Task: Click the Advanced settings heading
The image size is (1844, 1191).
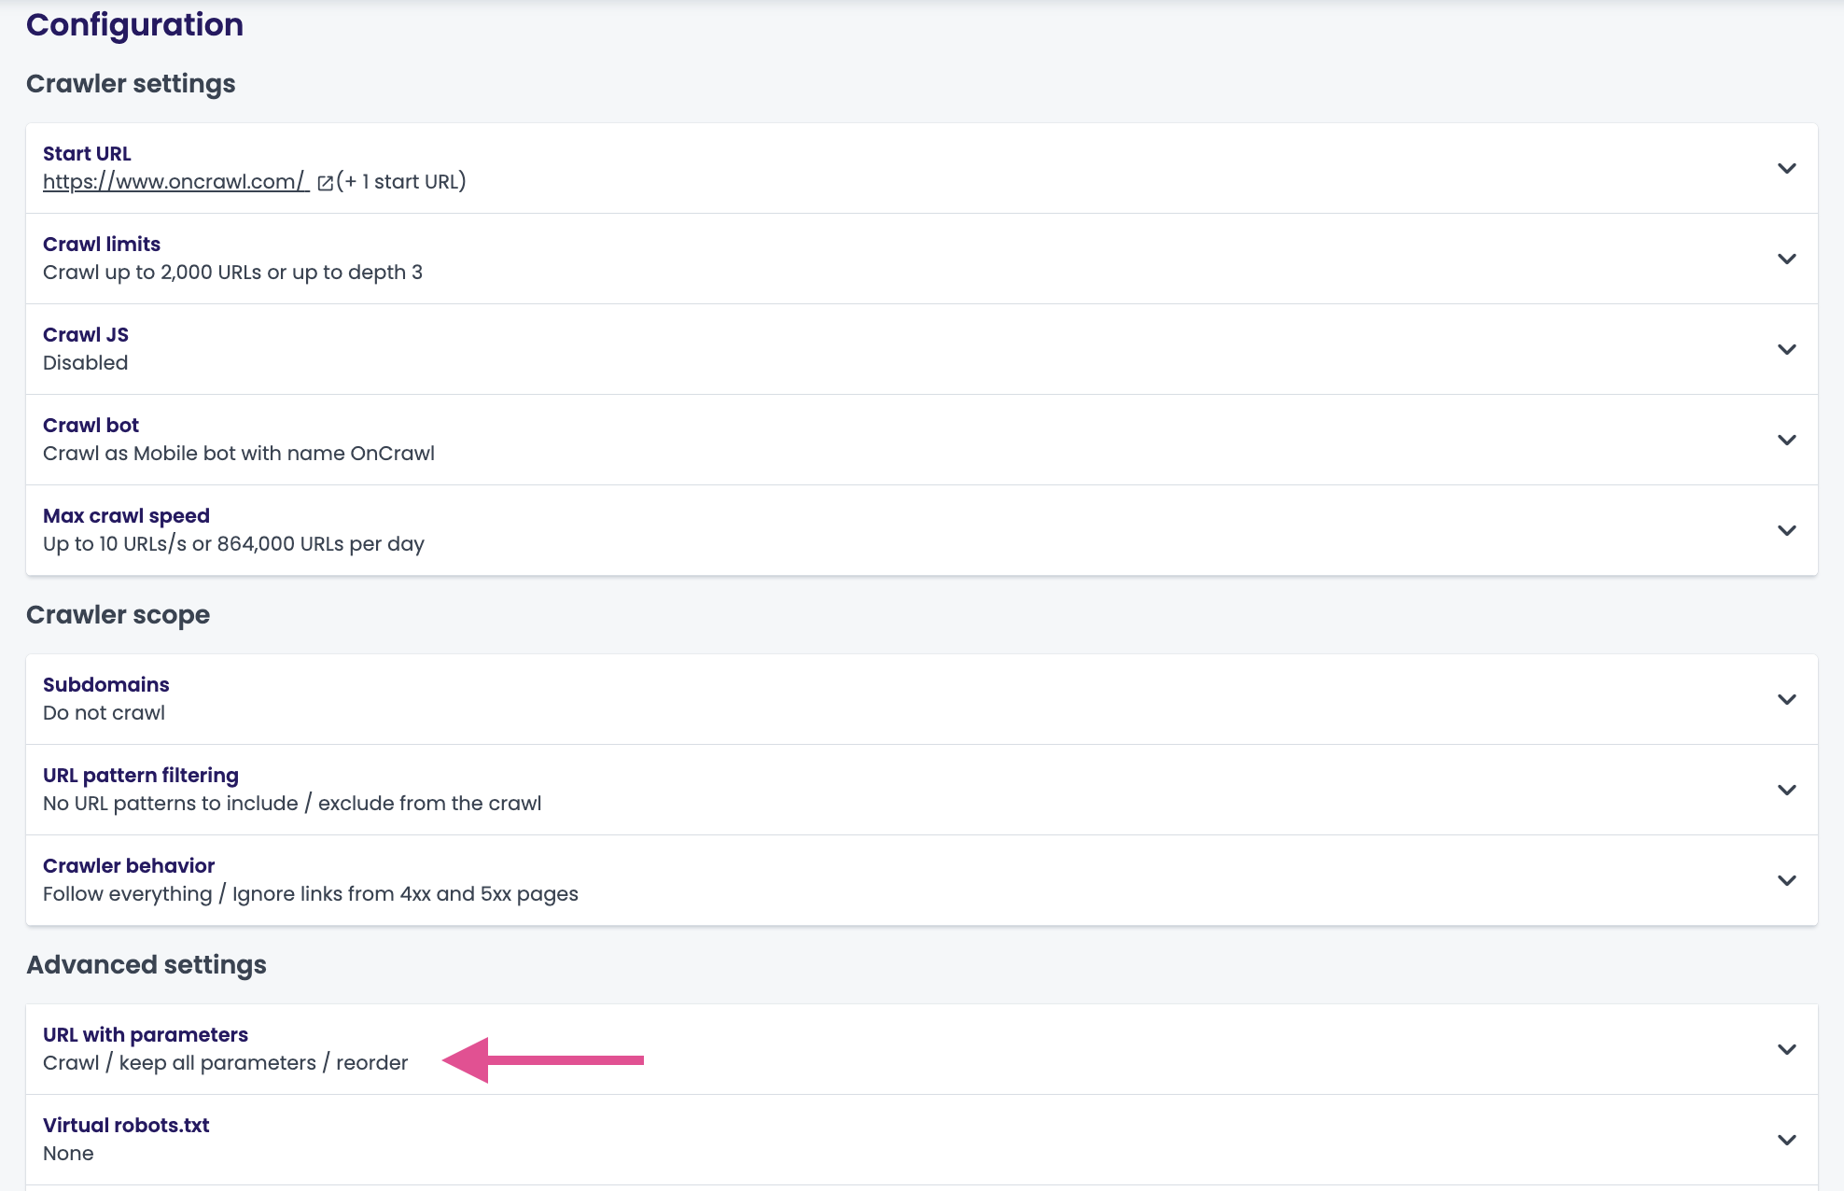Action: point(146,965)
